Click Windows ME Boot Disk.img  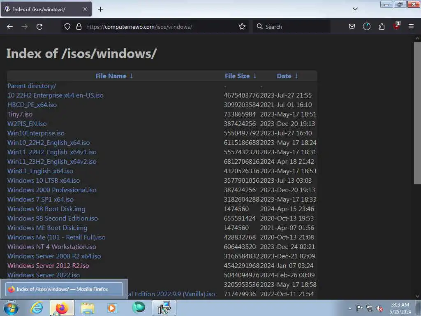(x=47, y=228)
